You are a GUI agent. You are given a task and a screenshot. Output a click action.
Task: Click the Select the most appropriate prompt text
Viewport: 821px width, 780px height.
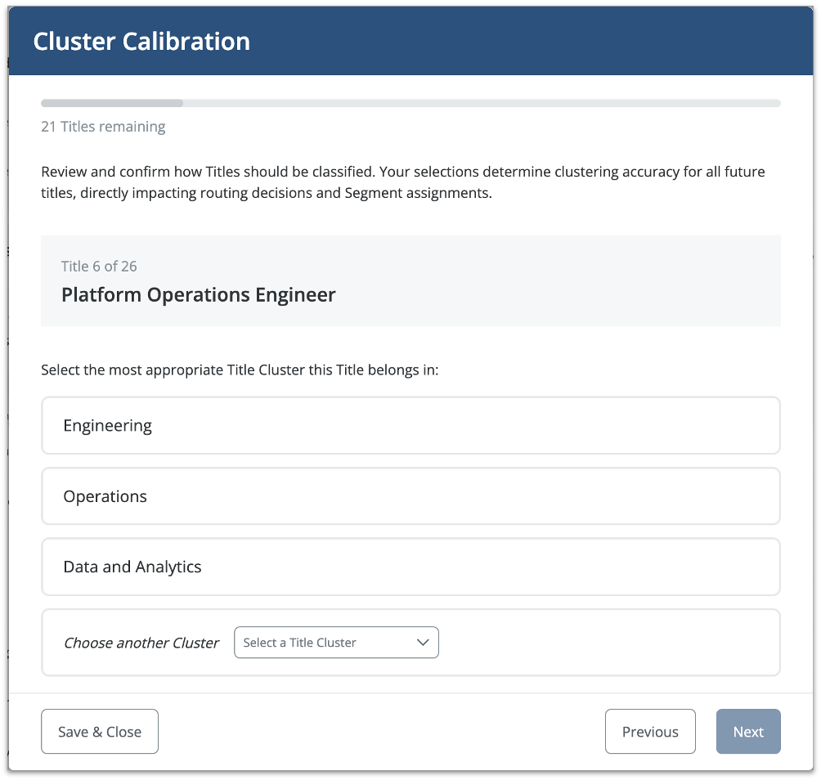[240, 370]
